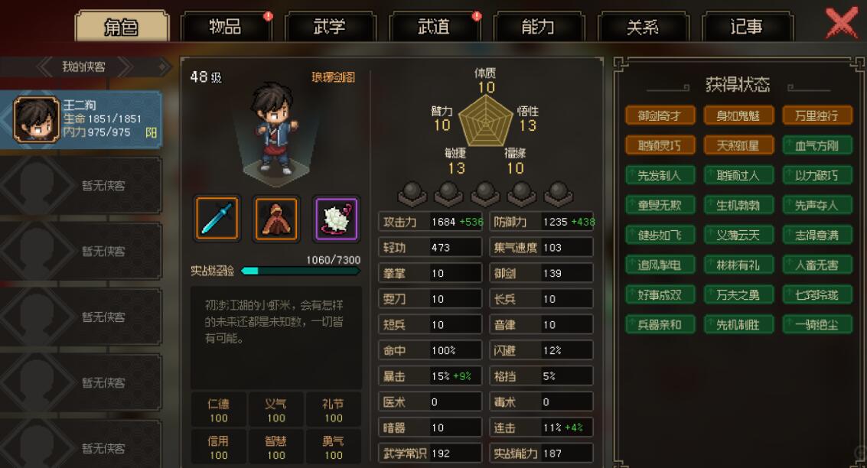Switch to the 物品 tab
Viewport: 867px width, 468px height.
click(x=225, y=27)
